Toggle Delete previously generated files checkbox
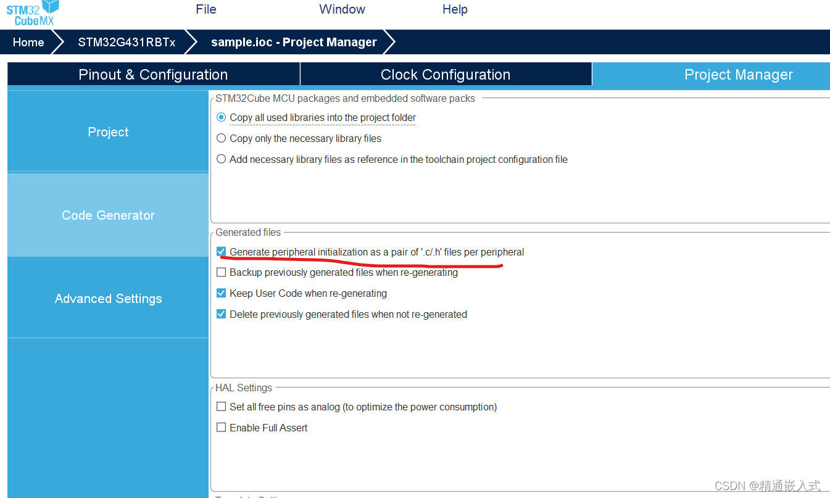The width and height of the screenshot is (830, 498). pos(222,314)
